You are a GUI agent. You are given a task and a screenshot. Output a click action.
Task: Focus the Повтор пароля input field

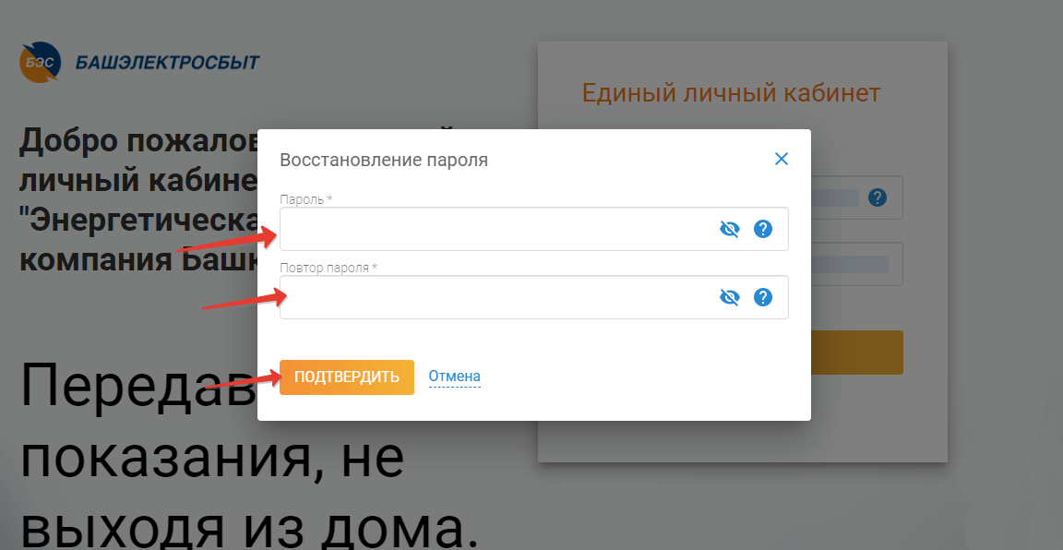[533, 297]
